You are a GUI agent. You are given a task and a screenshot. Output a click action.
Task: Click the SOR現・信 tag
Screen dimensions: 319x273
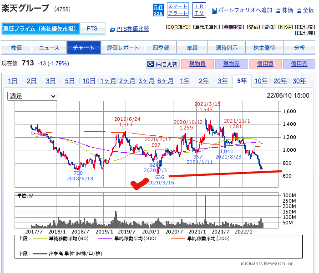(x=178, y=27)
